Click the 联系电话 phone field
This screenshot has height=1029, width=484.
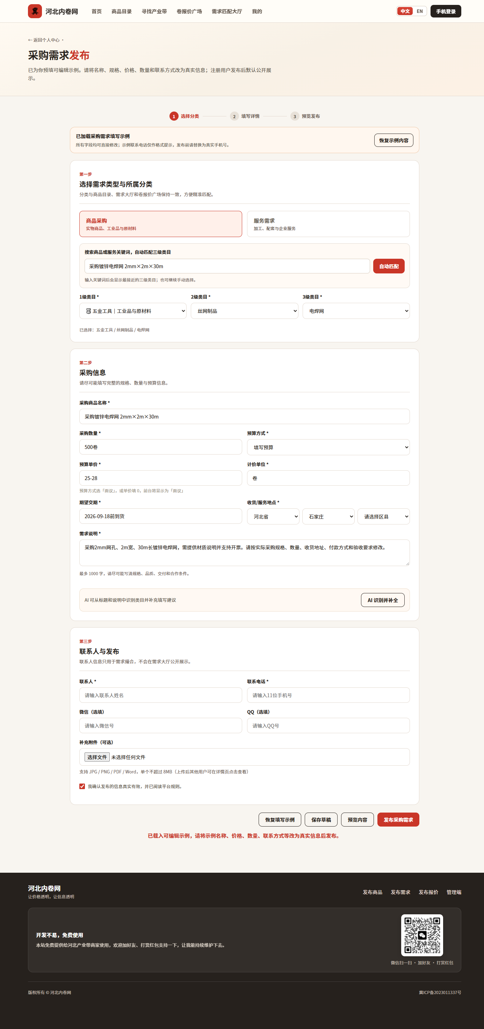pyautogui.click(x=328, y=695)
